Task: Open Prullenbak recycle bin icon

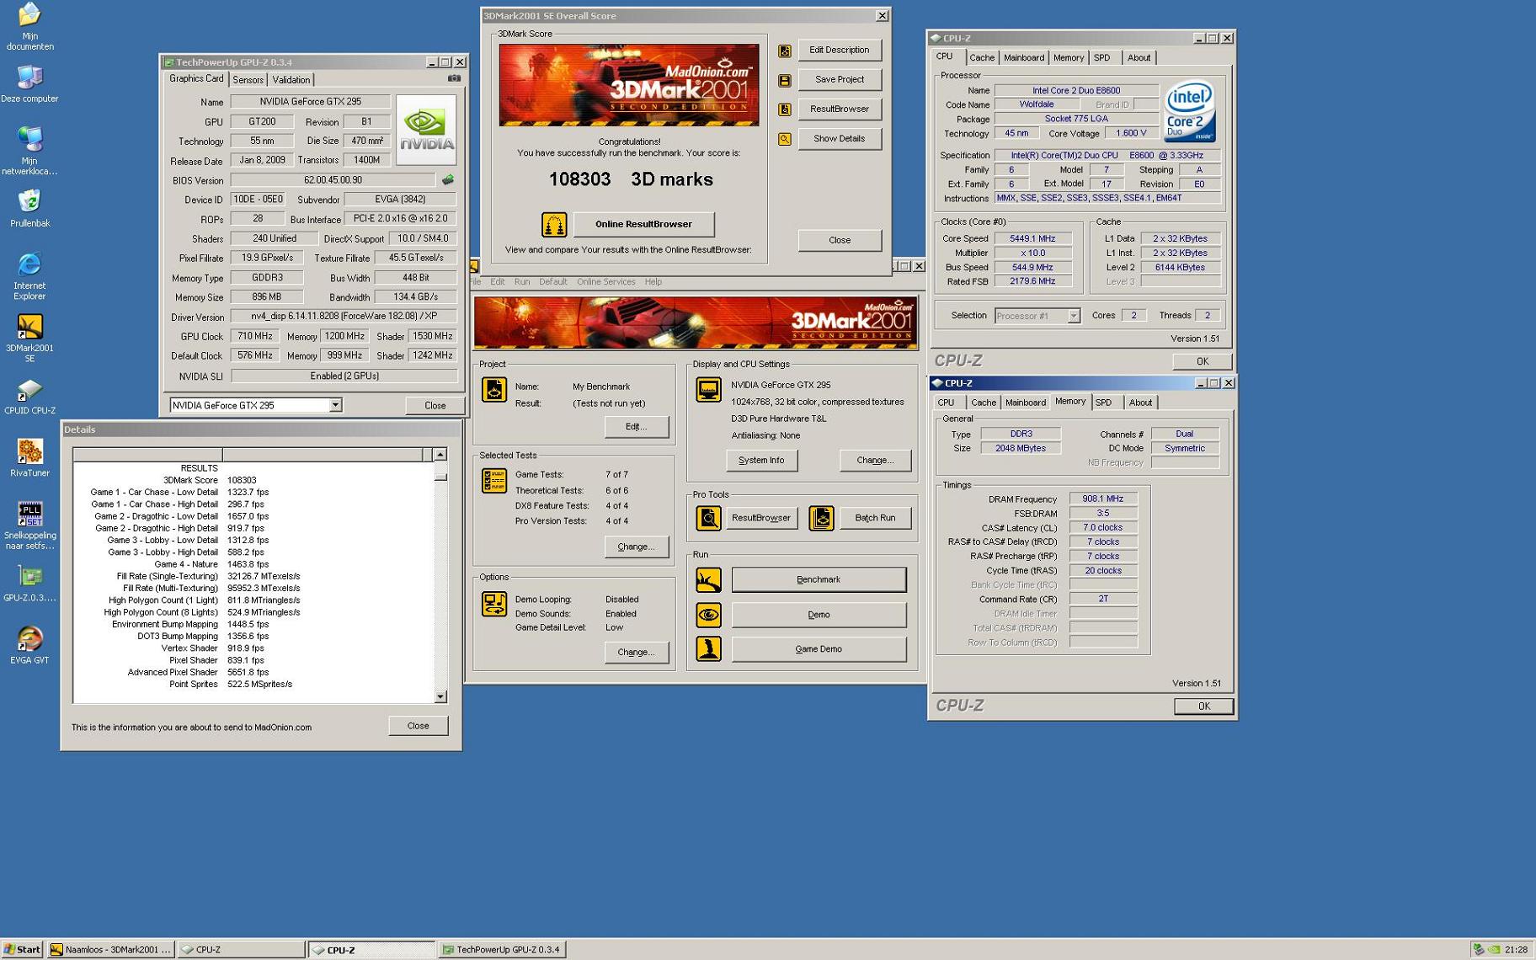Action: point(29,202)
